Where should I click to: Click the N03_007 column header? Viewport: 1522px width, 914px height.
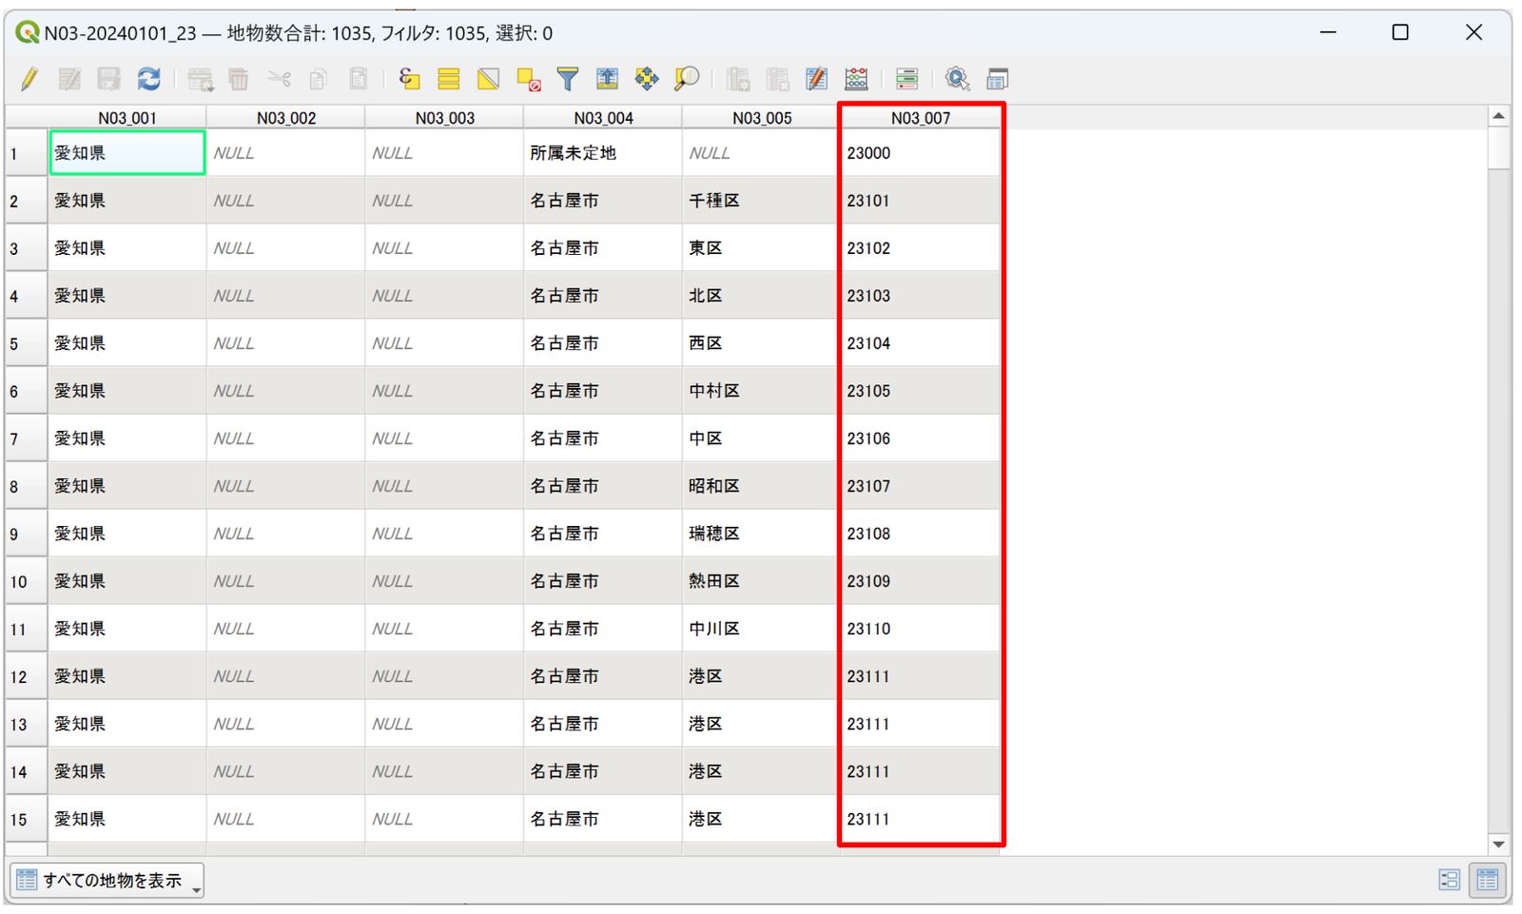tap(920, 118)
